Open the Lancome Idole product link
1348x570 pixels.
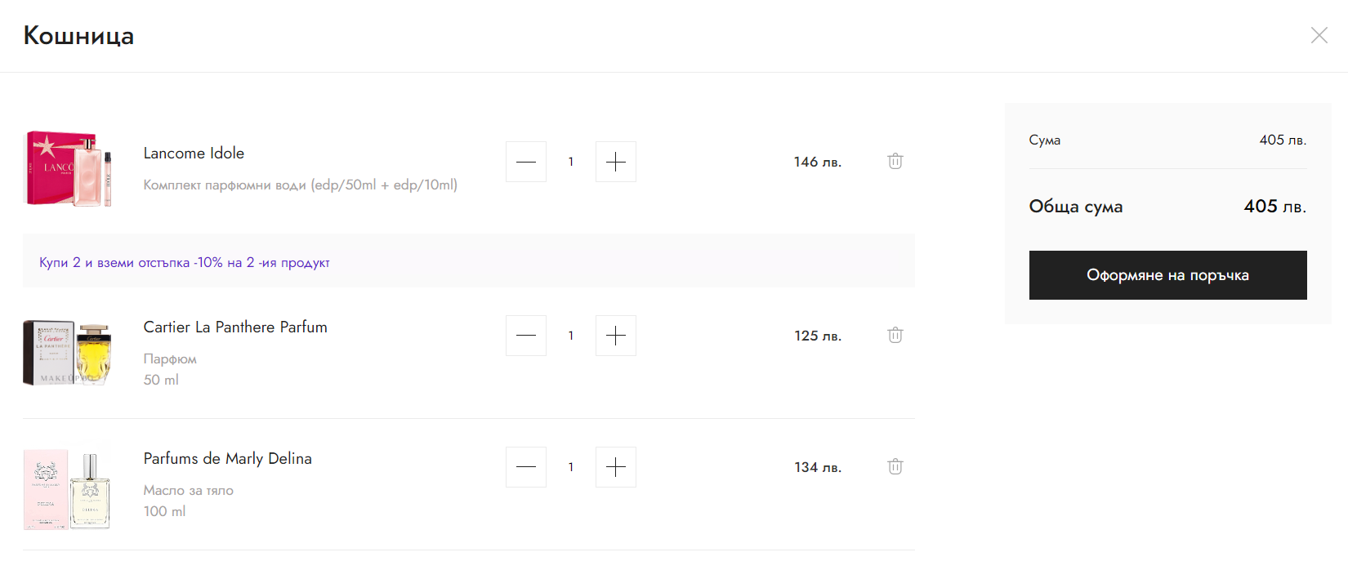[194, 154]
